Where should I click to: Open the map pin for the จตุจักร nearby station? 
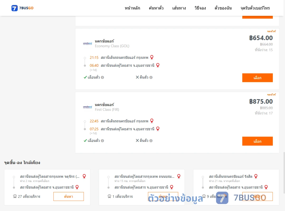(x=84, y=176)
